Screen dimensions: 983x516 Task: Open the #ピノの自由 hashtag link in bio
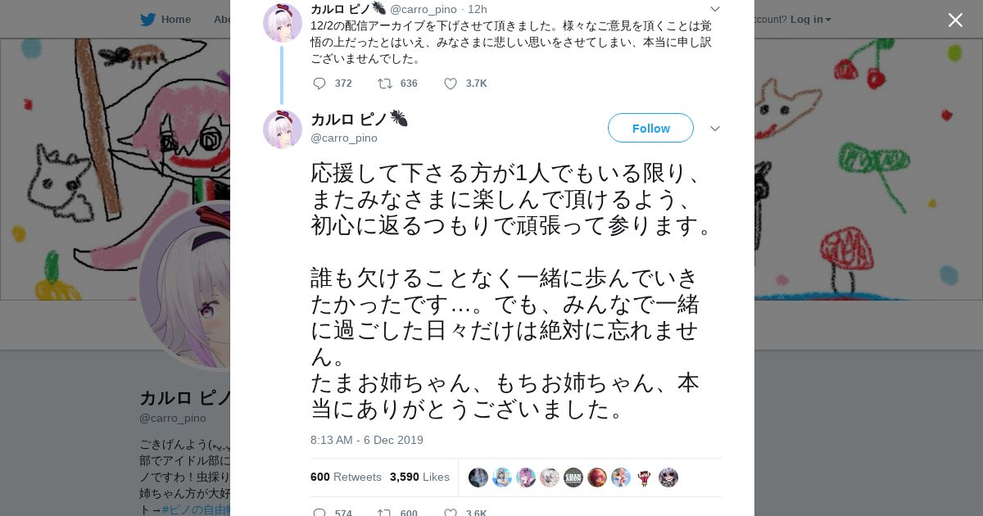pyautogui.click(x=195, y=509)
